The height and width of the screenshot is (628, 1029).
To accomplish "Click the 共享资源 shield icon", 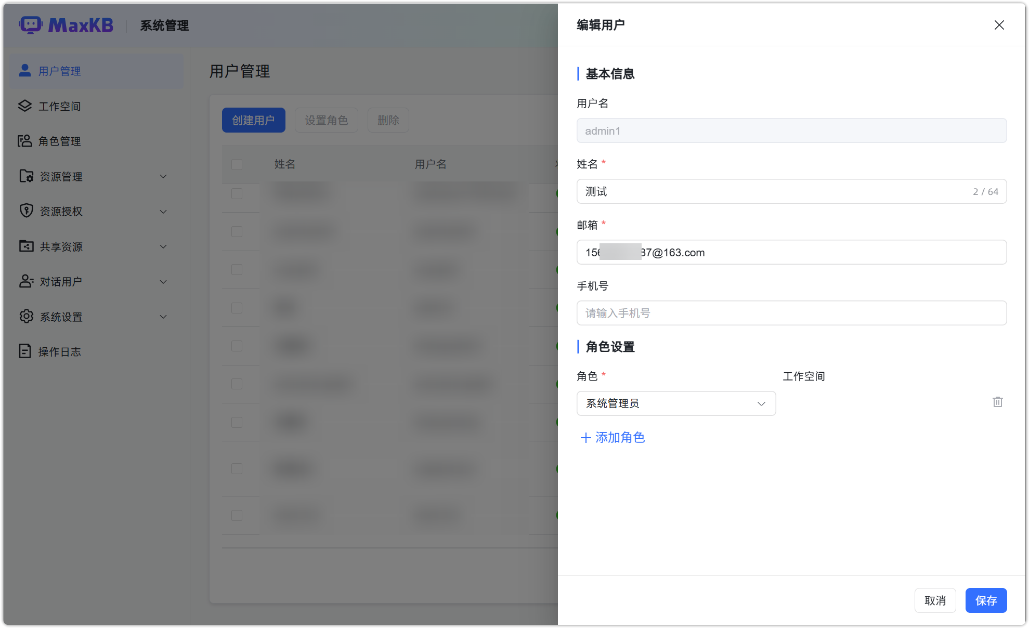I will coord(26,246).
